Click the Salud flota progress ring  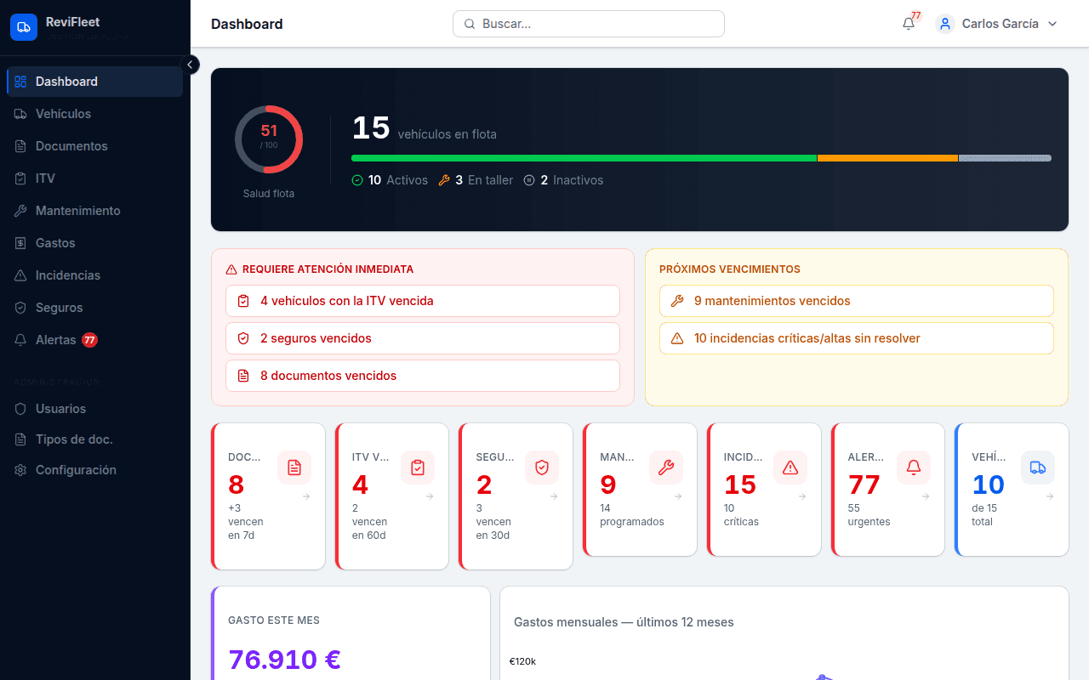268,139
